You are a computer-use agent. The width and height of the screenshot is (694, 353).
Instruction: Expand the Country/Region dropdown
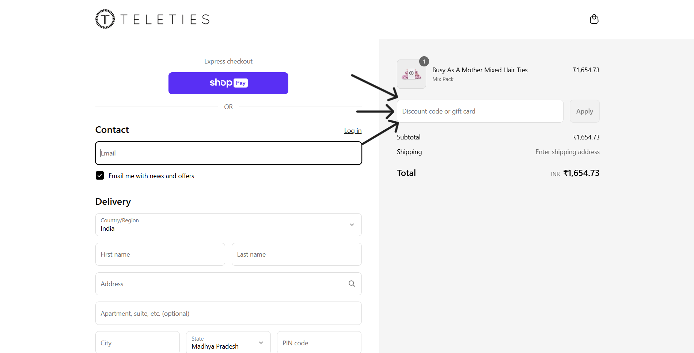tap(228, 225)
